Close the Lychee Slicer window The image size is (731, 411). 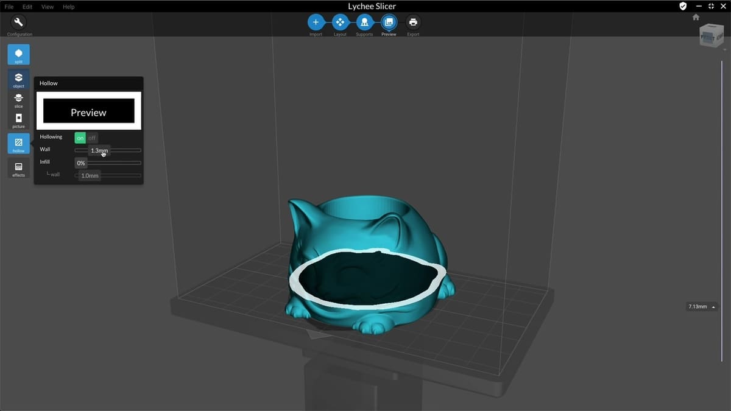(x=722, y=6)
